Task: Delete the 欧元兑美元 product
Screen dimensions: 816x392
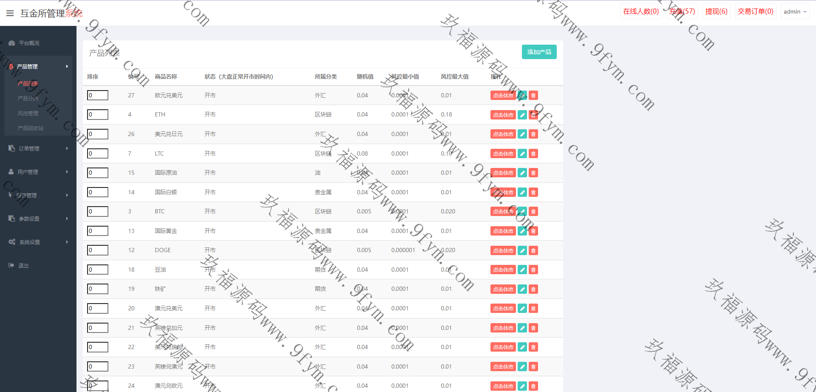Action: pos(533,96)
